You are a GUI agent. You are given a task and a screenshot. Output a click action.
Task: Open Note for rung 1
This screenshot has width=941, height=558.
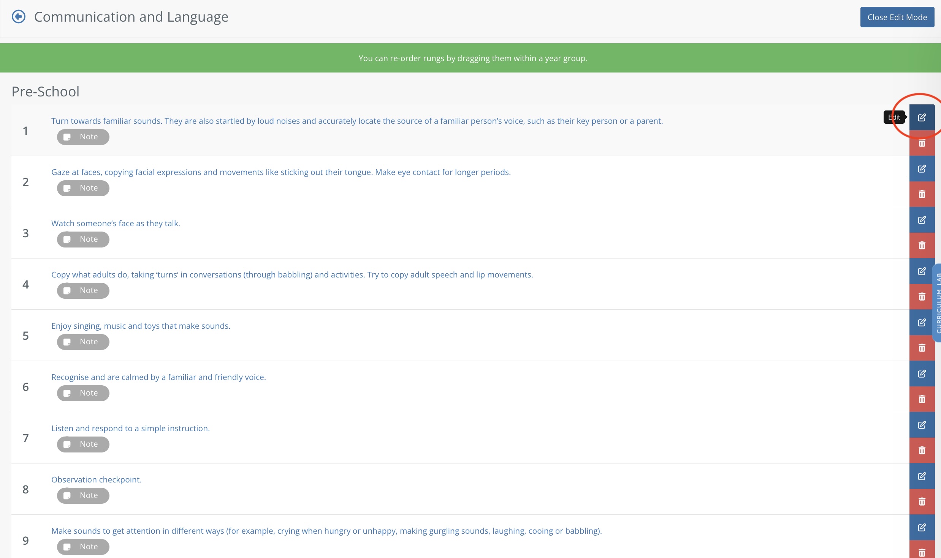(83, 137)
